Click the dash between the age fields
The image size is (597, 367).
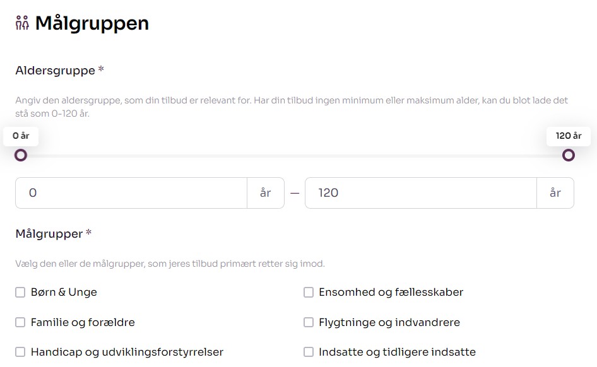[x=295, y=193]
